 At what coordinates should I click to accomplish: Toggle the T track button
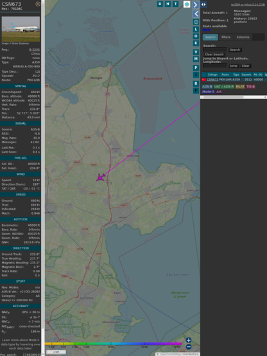[175, 4]
